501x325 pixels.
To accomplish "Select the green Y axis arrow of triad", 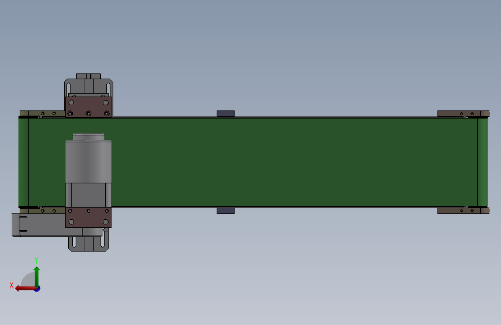I will pyautogui.click(x=37, y=276).
